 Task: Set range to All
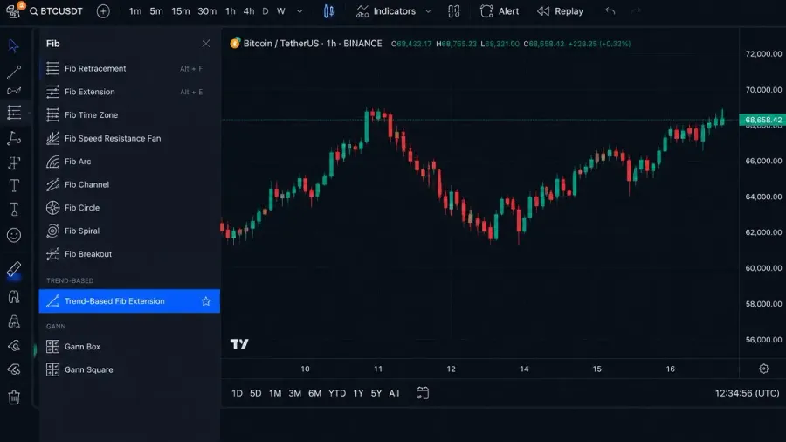(x=394, y=393)
